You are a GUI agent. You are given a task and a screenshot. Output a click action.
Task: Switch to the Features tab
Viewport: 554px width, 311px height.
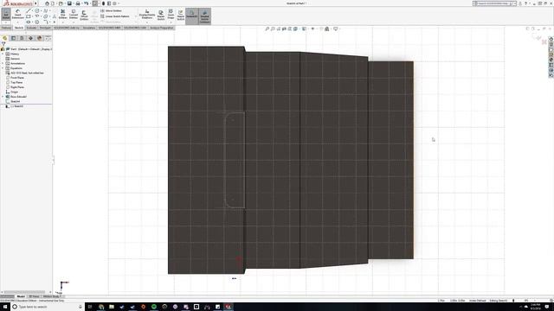tap(6, 28)
